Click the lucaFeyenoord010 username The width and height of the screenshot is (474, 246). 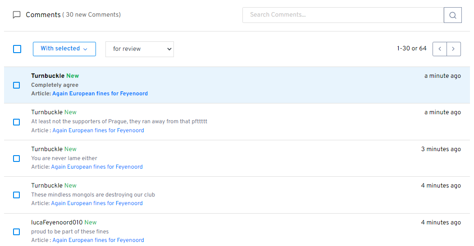(x=57, y=222)
